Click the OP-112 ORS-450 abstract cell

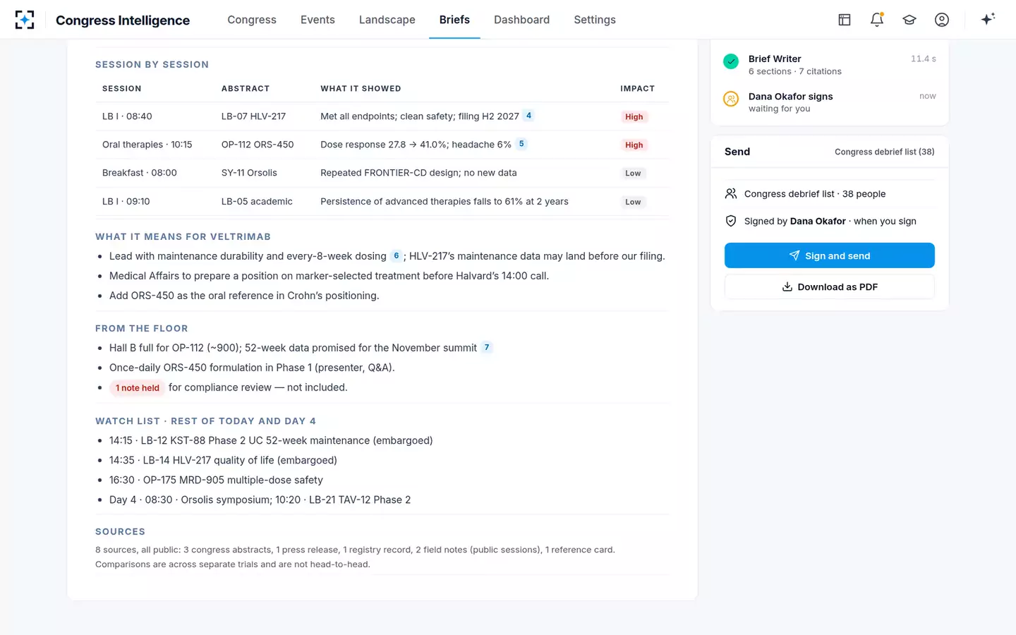click(x=258, y=145)
